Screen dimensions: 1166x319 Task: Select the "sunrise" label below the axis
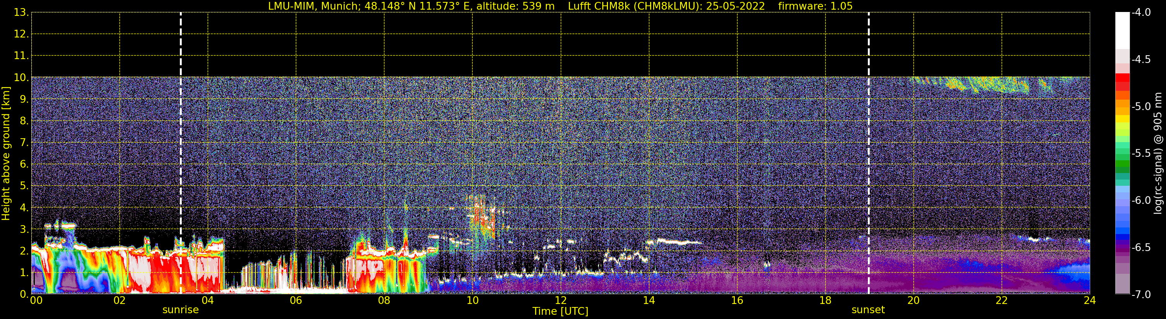click(181, 310)
